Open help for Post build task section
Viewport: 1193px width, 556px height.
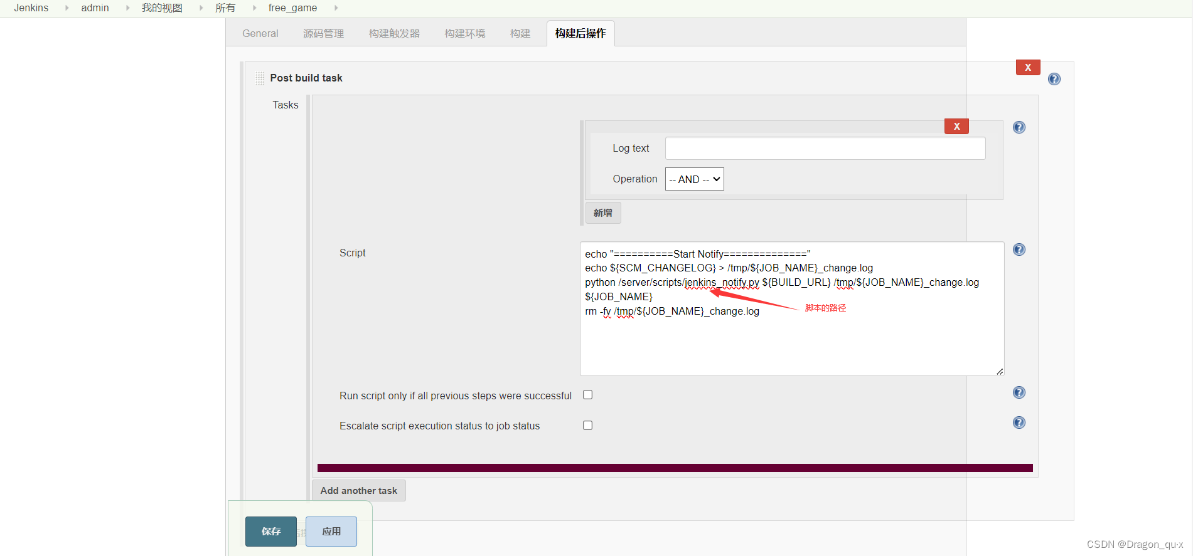pos(1054,79)
